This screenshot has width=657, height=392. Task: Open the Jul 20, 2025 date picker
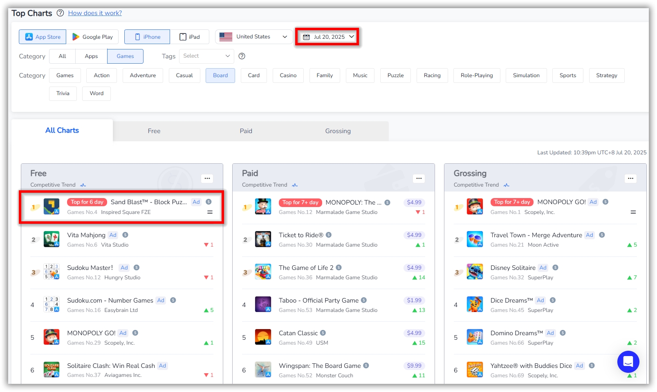pos(328,37)
